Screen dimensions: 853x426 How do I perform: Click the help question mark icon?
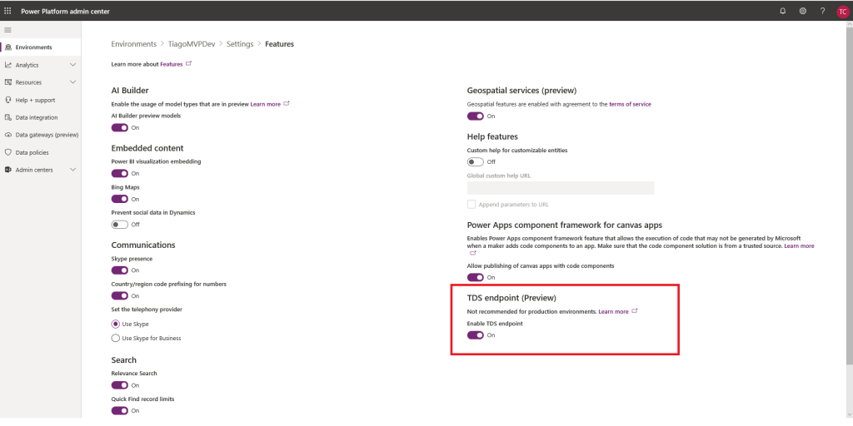[822, 11]
